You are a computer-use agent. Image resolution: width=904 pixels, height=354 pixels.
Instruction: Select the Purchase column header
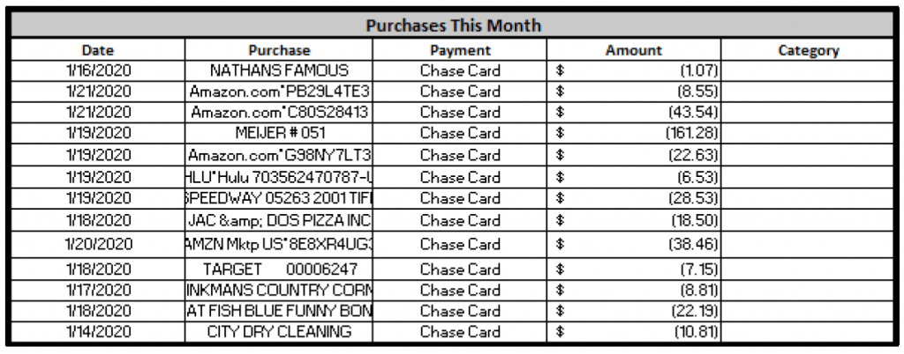tap(279, 50)
